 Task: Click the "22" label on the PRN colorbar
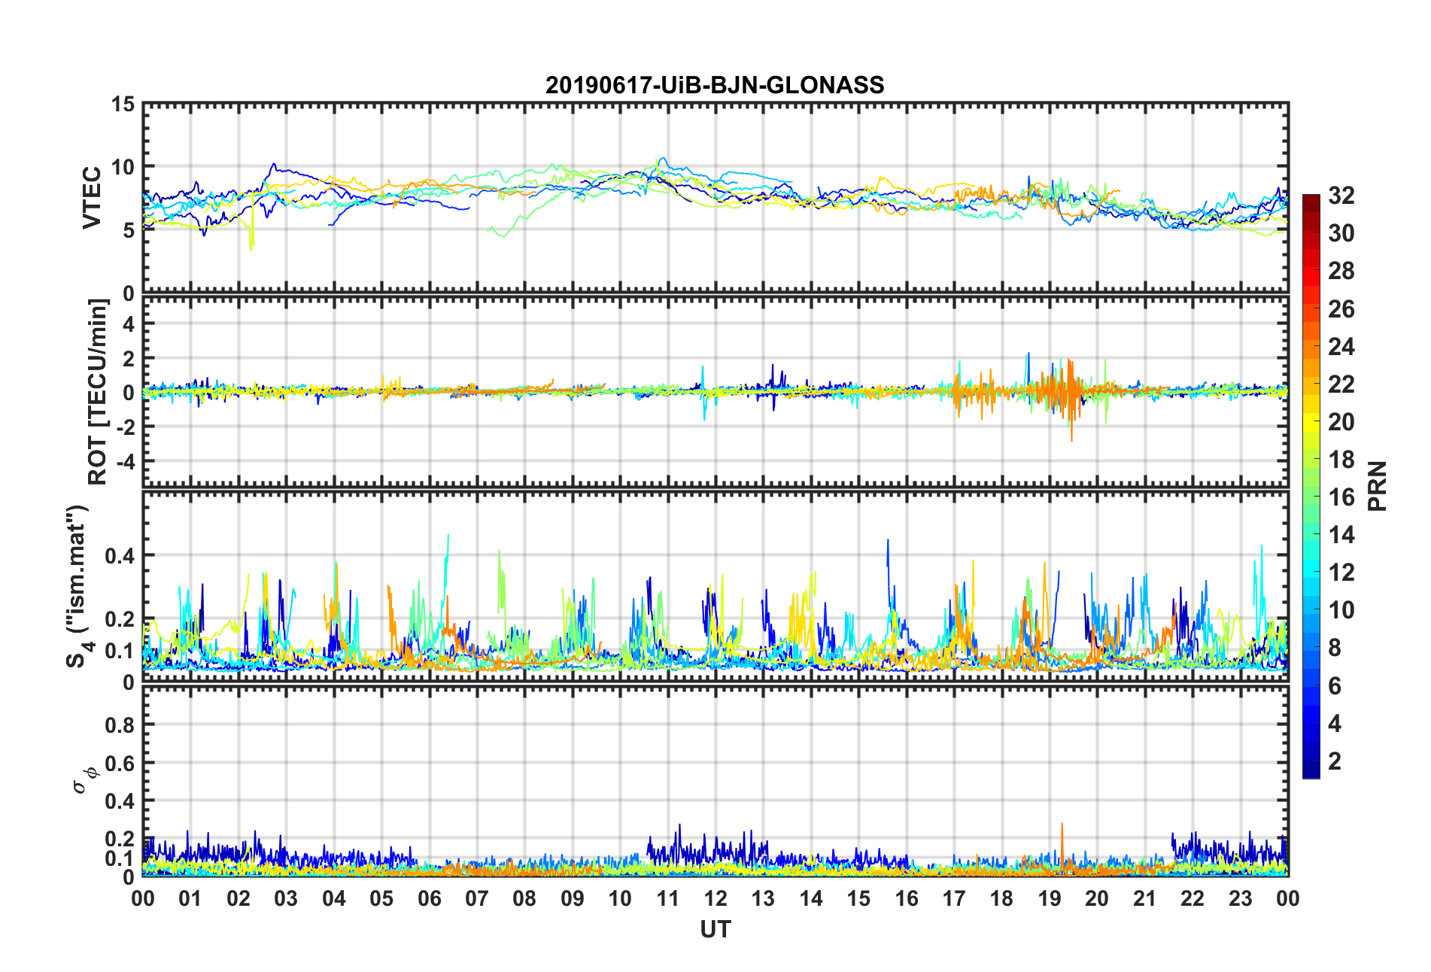1341,384
